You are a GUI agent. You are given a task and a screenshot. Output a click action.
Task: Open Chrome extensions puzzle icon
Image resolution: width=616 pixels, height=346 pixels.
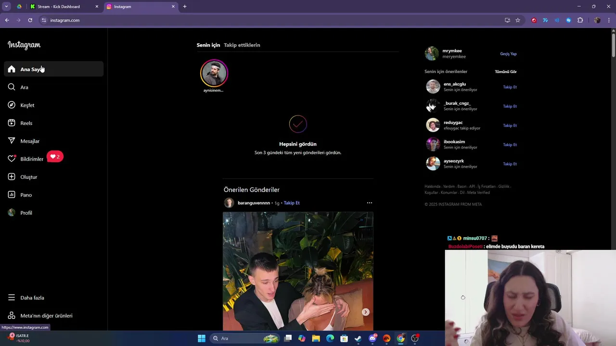click(580, 20)
